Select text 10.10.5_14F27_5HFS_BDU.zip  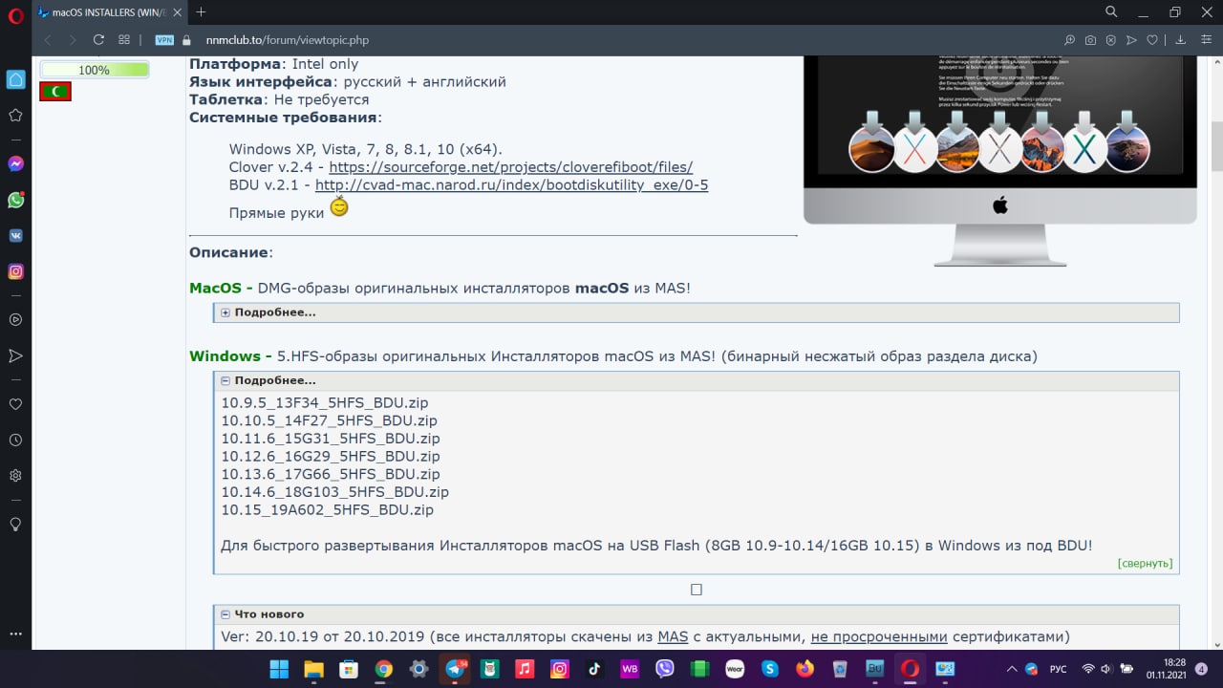[330, 420]
